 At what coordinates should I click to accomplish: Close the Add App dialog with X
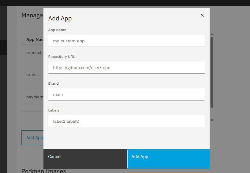[202, 15]
